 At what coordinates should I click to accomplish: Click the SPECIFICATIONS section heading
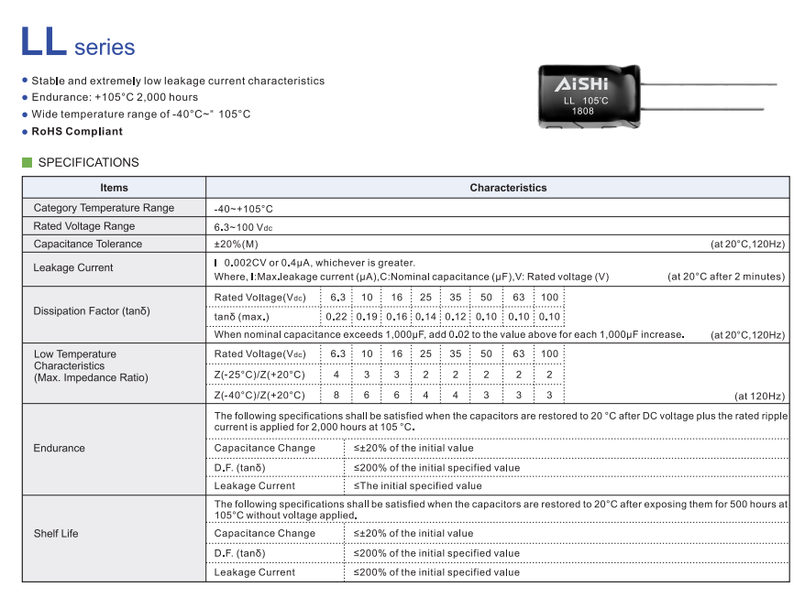coord(89,163)
